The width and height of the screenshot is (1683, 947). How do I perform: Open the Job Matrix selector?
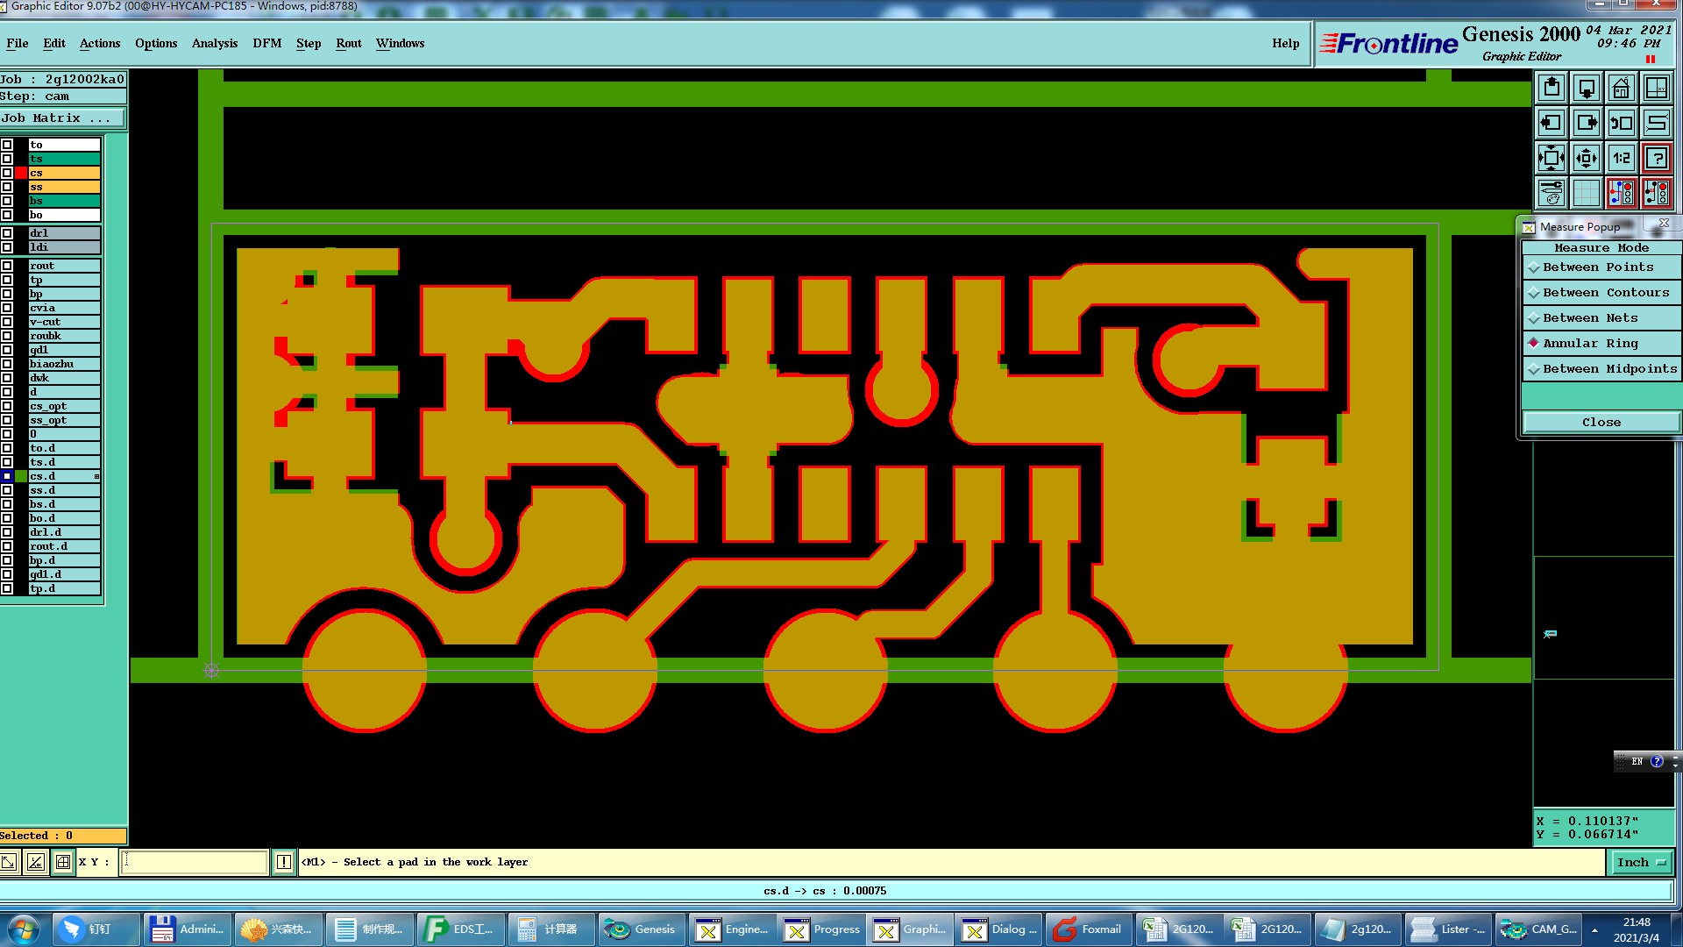(x=61, y=118)
